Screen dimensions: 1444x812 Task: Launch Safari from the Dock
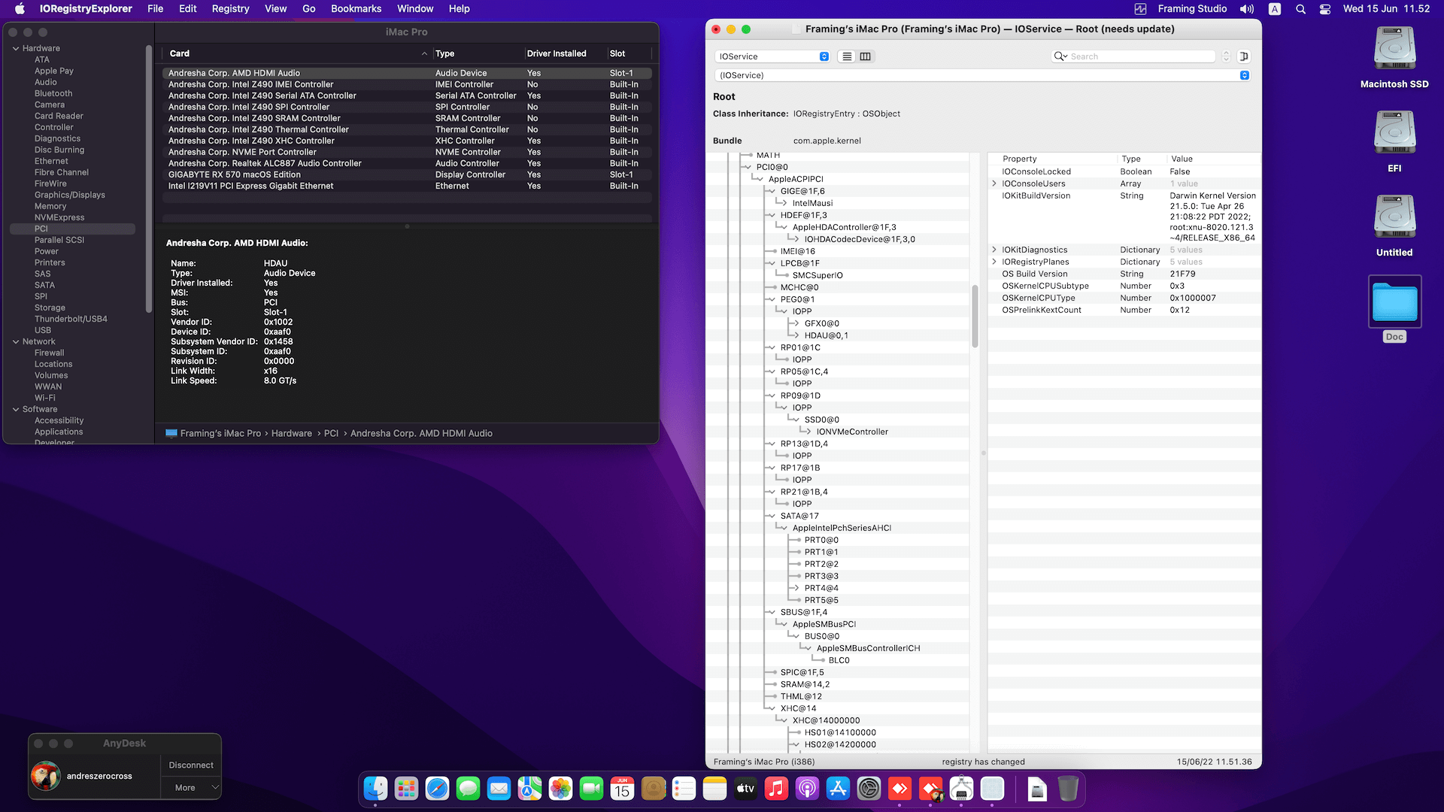coord(437,789)
